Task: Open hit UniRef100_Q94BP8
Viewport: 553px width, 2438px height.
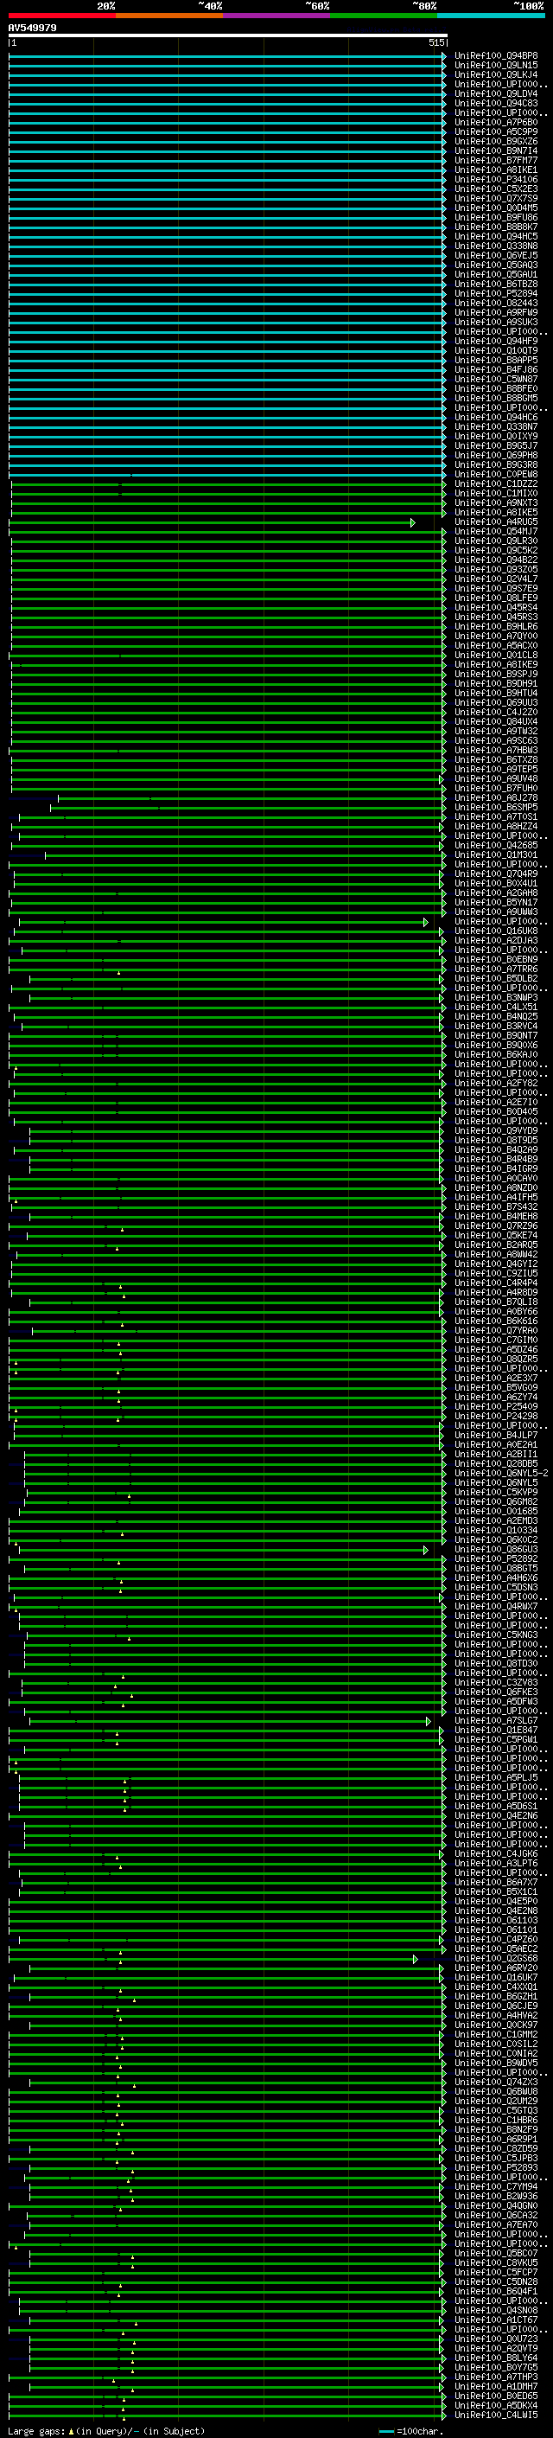Action: 496,56
